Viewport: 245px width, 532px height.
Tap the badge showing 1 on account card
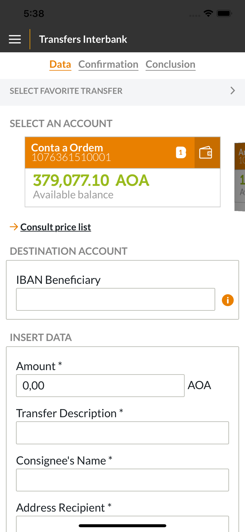point(181,152)
